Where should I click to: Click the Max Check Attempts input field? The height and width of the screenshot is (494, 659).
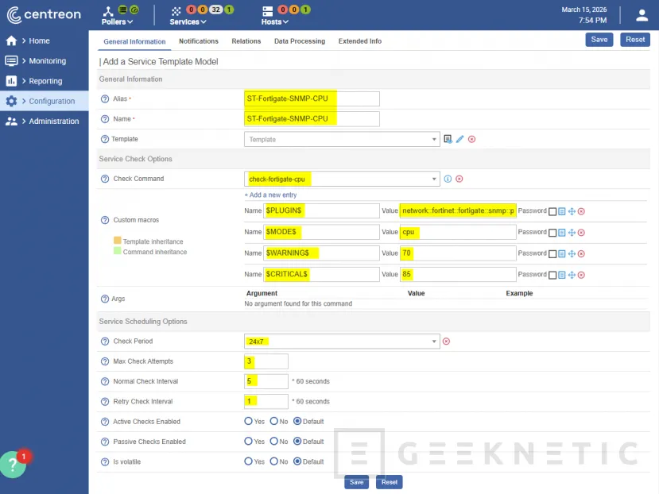point(266,361)
